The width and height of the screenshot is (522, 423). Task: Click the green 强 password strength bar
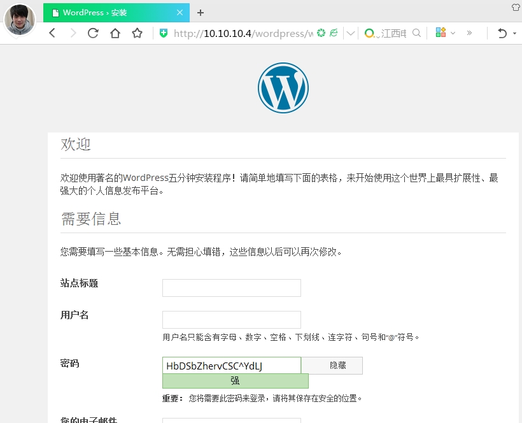pyautogui.click(x=234, y=380)
